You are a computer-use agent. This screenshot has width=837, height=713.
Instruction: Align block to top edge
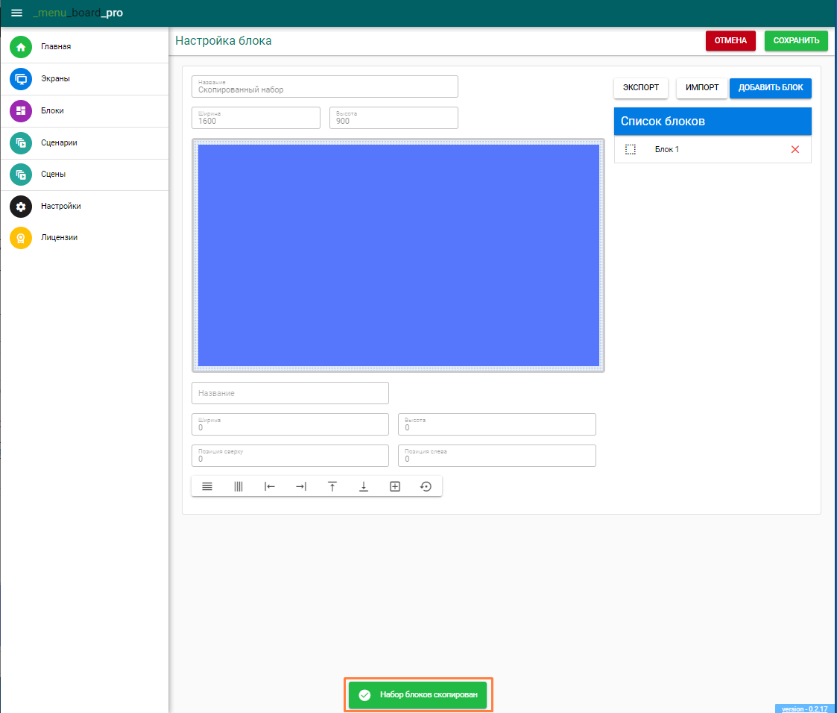pyautogui.click(x=332, y=486)
